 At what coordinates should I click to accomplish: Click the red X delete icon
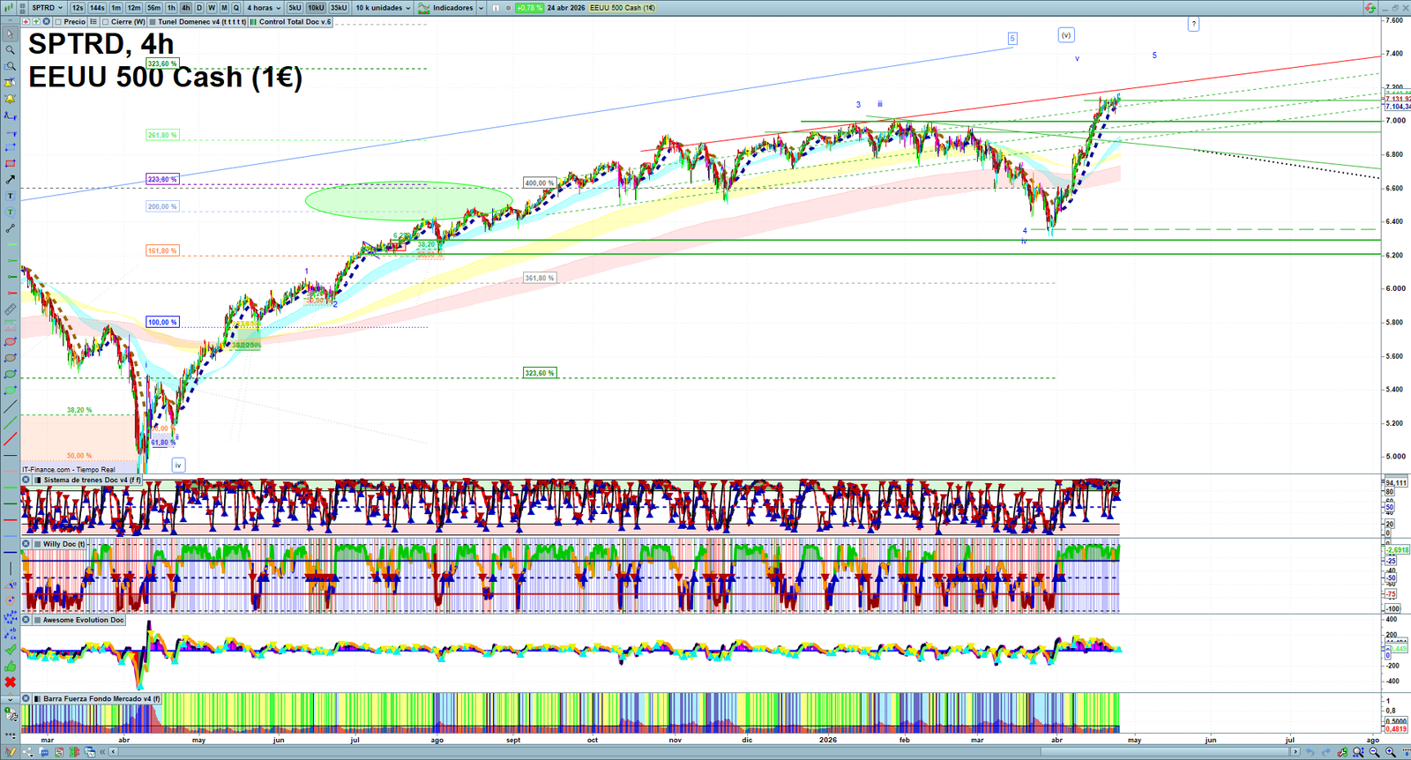[x=10, y=682]
